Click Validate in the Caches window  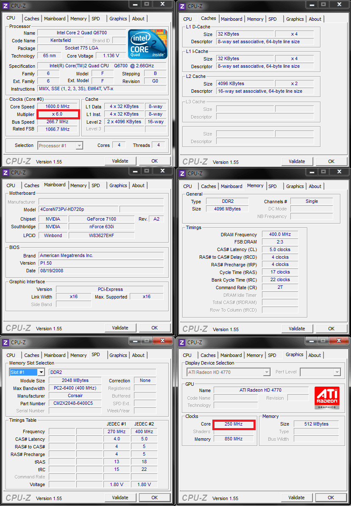click(x=297, y=161)
